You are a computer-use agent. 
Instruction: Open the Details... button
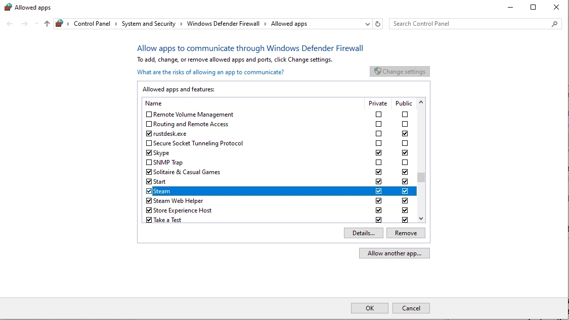[363, 233]
